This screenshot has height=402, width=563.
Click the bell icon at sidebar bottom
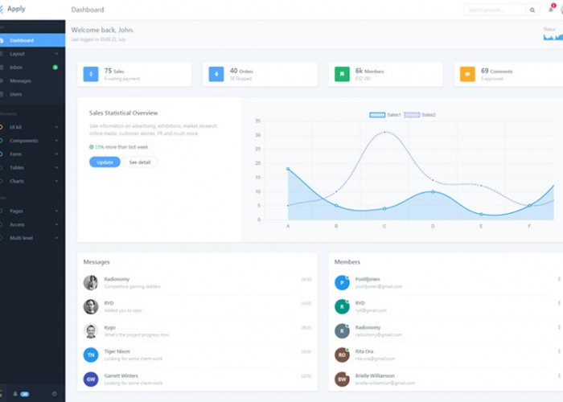(15, 394)
